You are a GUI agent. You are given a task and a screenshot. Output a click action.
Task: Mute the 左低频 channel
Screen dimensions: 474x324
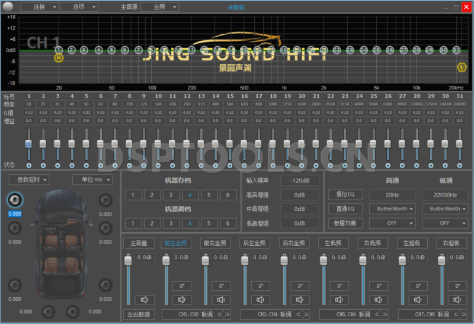click(x=339, y=300)
